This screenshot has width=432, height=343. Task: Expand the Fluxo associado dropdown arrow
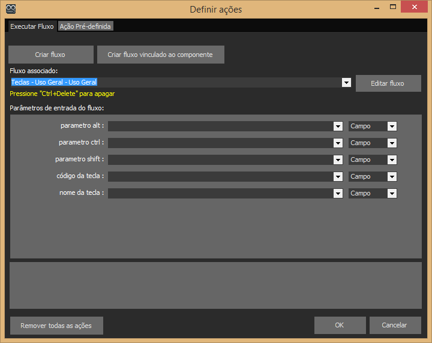coord(346,83)
